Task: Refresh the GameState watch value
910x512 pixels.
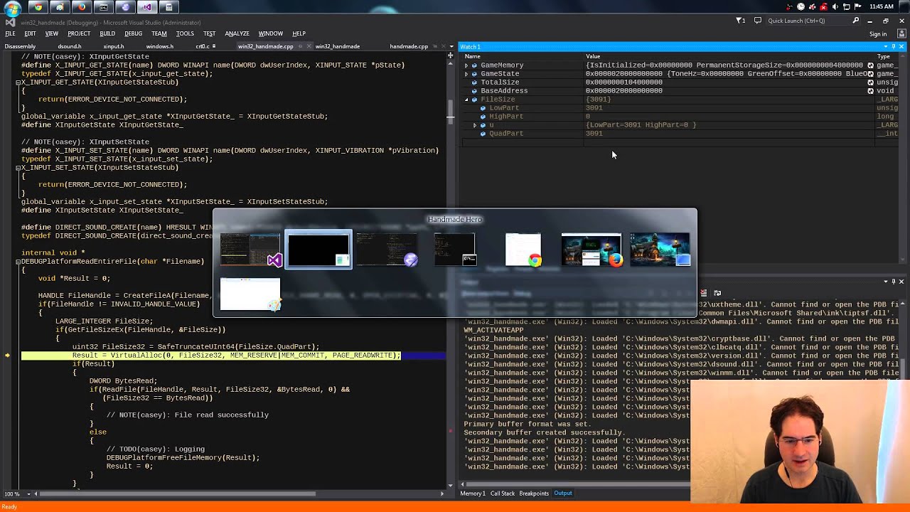Action: (870, 74)
